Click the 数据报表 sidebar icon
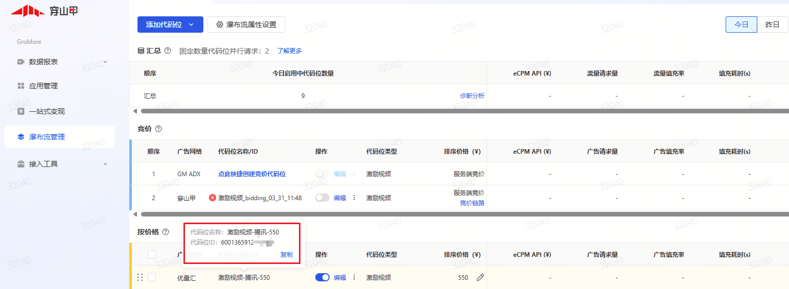 (x=21, y=62)
